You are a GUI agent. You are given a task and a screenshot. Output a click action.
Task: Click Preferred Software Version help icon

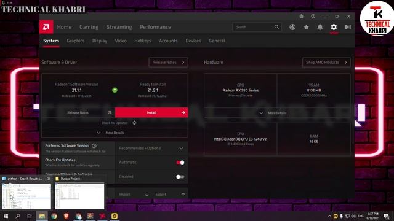point(94,145)
